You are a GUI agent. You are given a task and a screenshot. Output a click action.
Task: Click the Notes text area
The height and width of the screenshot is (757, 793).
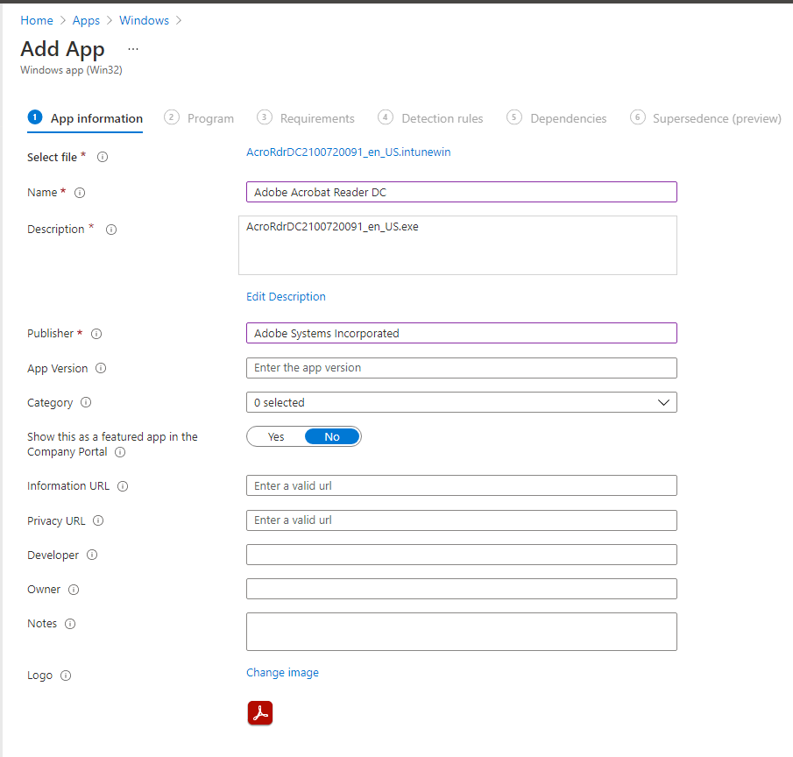pos(461,632)
